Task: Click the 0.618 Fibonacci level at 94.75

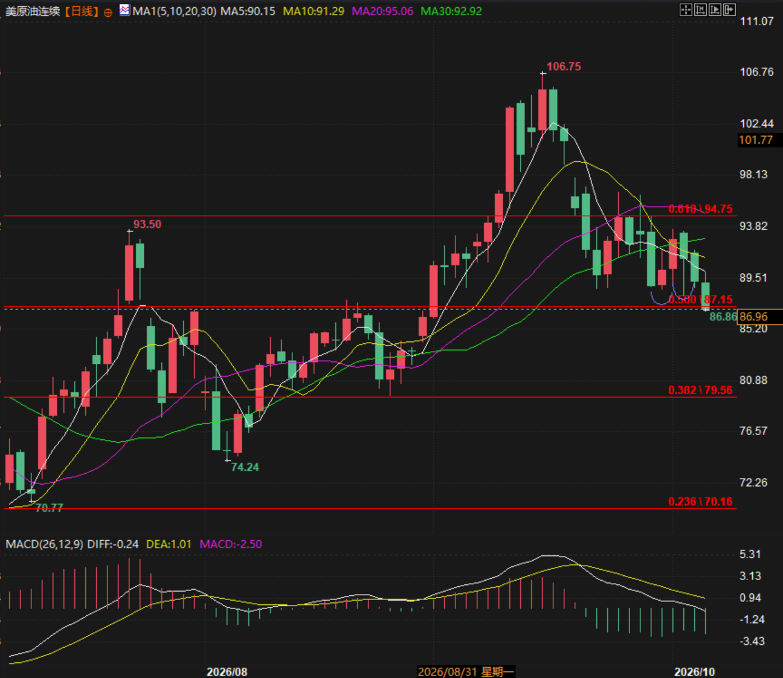Action: pyautogui.click(x=700, y=209)
